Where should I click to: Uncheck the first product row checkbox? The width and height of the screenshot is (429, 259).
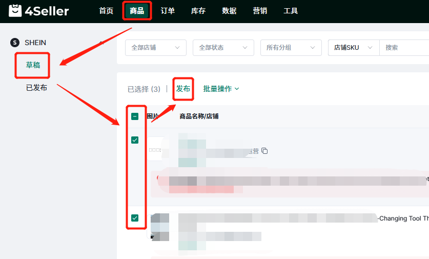tap(135, 140)
